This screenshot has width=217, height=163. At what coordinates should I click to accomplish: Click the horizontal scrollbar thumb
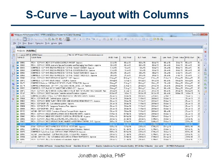(x=20, y=142)
